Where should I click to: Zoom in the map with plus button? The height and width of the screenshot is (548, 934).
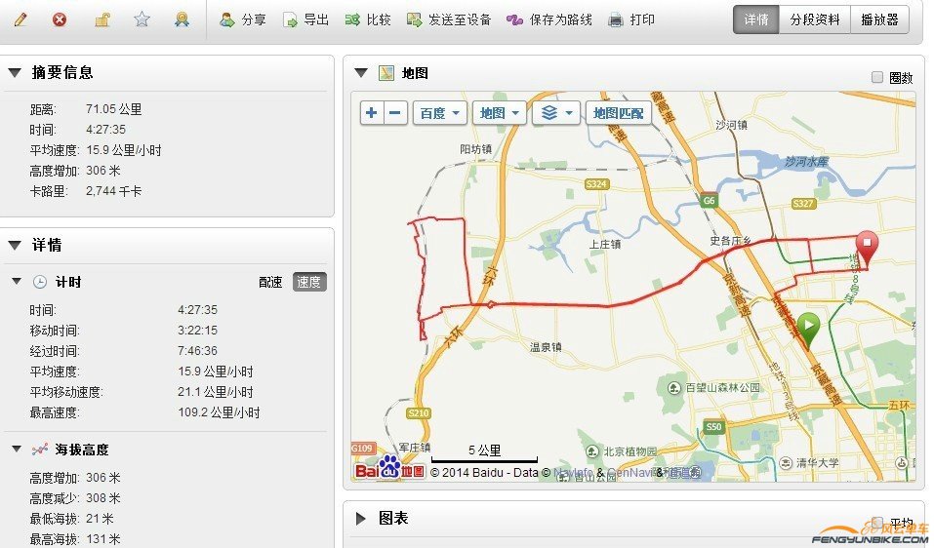[x=372, y=113]
